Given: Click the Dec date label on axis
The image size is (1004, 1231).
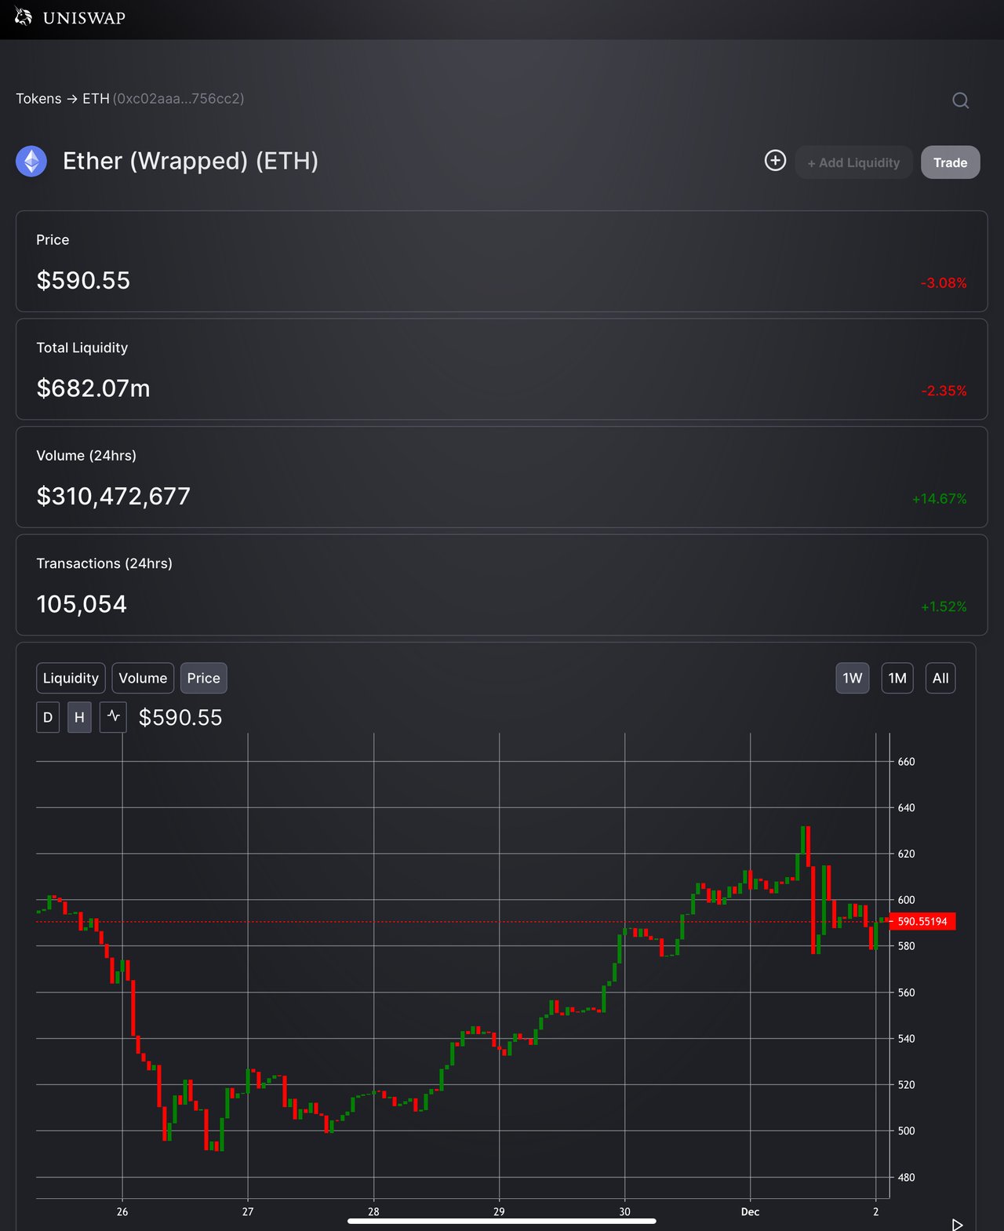Looking at the screenshot, I should pyautogui.click(x=750, y=1212).
